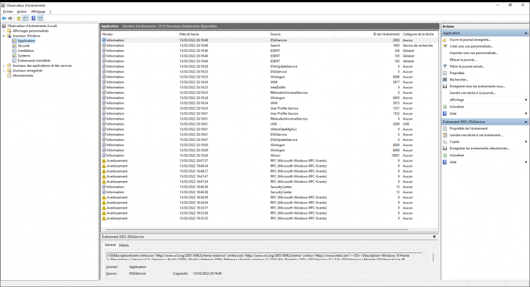Open 'Affichage' menu in menu bar

[x=38, y=12]
